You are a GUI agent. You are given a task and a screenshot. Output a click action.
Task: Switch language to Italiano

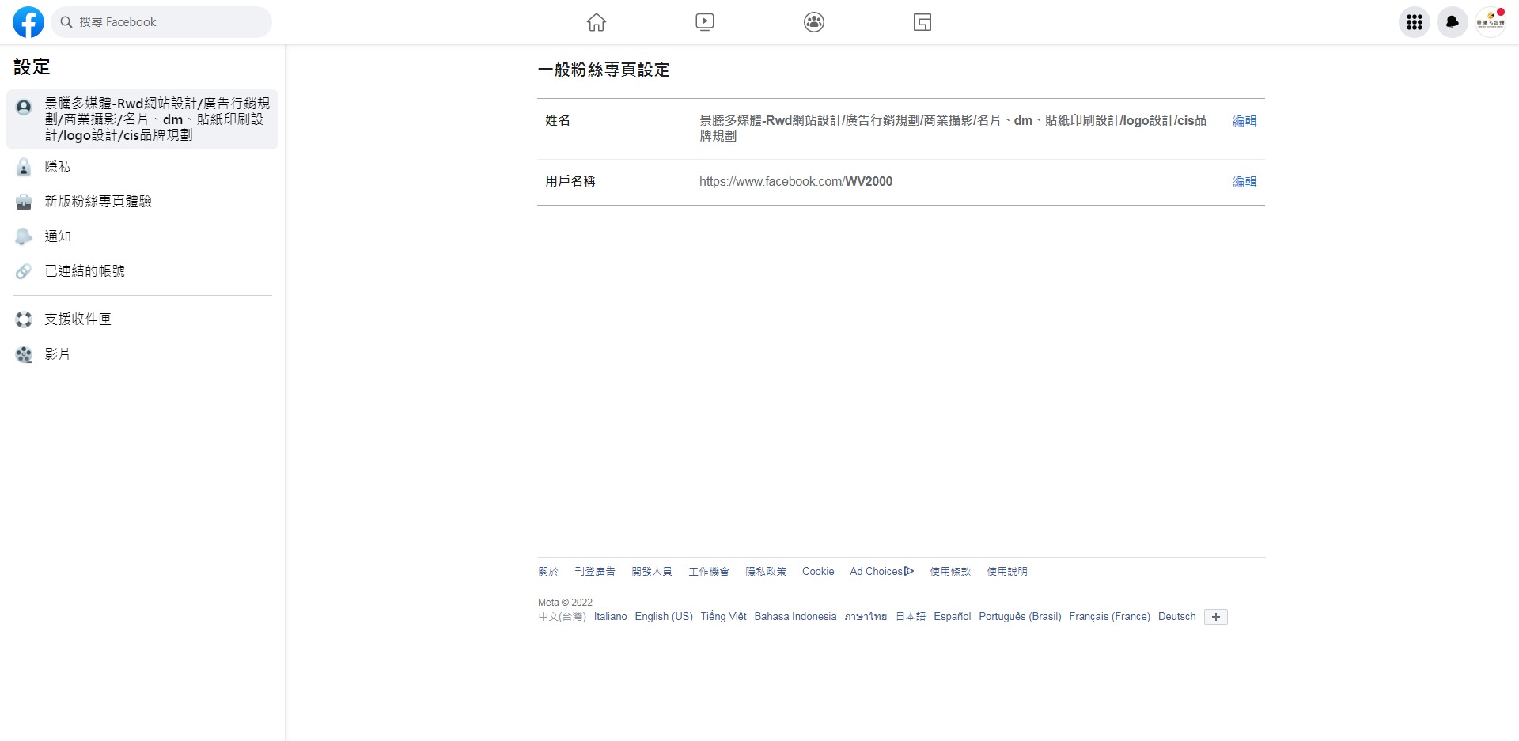[x=611, y=617]
